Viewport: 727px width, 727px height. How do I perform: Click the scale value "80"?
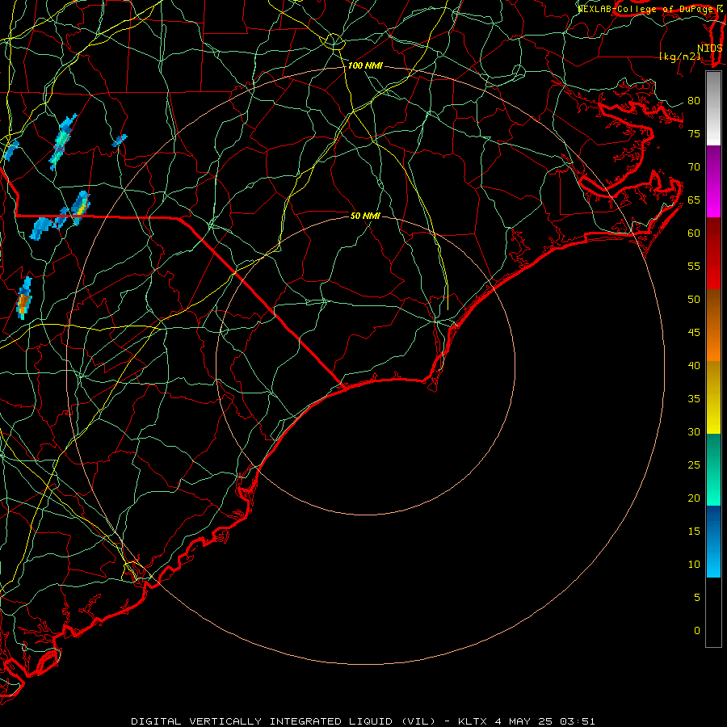coord(694,101)
